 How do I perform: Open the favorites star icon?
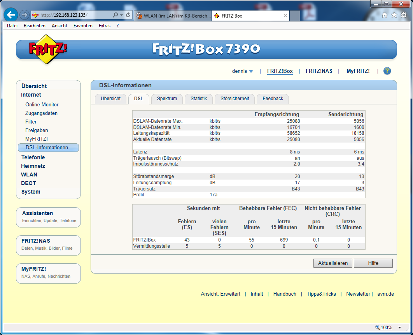[394, 15]
